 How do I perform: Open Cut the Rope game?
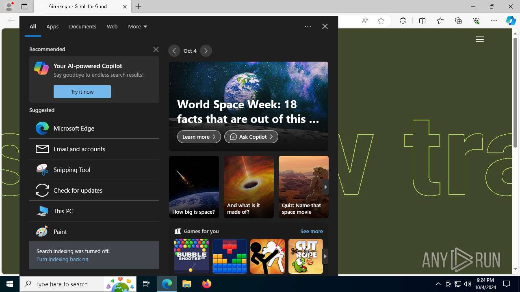click(305, 256)
